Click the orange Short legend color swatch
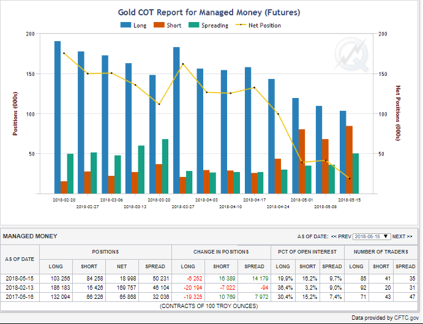 click(x=159, y=25)
